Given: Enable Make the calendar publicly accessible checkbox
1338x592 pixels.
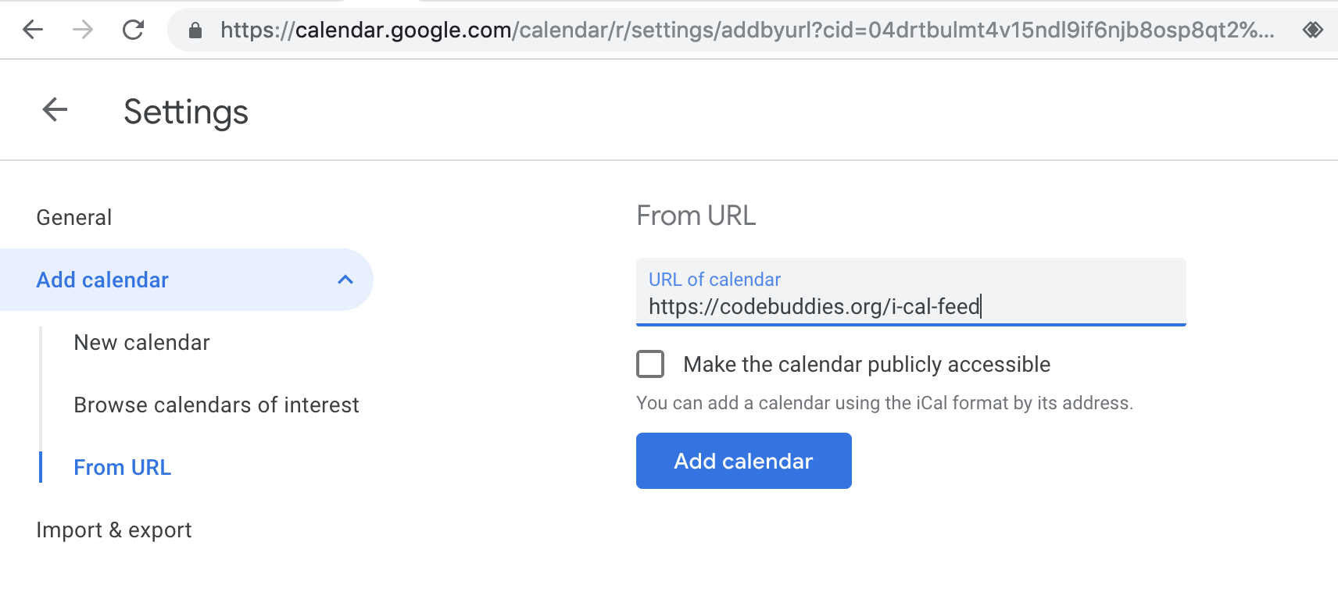Looking at the screenshot, I should tap(650, 364).
